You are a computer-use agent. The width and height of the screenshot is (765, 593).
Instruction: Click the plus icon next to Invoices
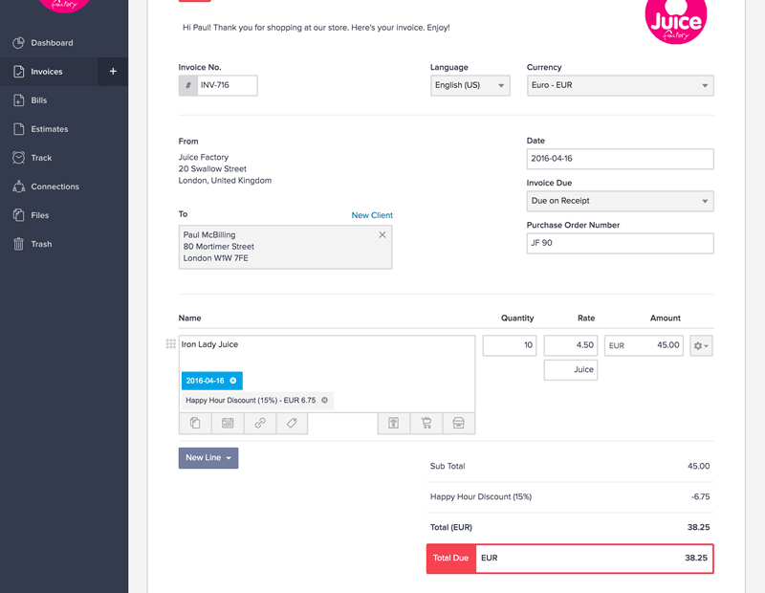112,71
